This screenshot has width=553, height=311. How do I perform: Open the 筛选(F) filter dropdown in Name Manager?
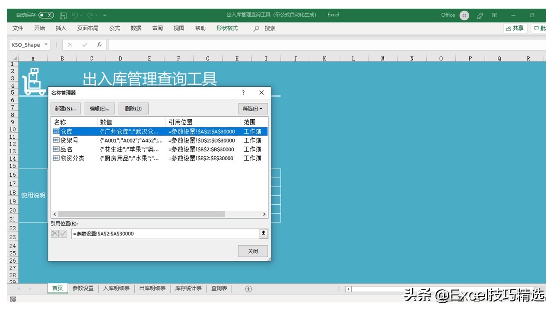(x=253, y=108)
